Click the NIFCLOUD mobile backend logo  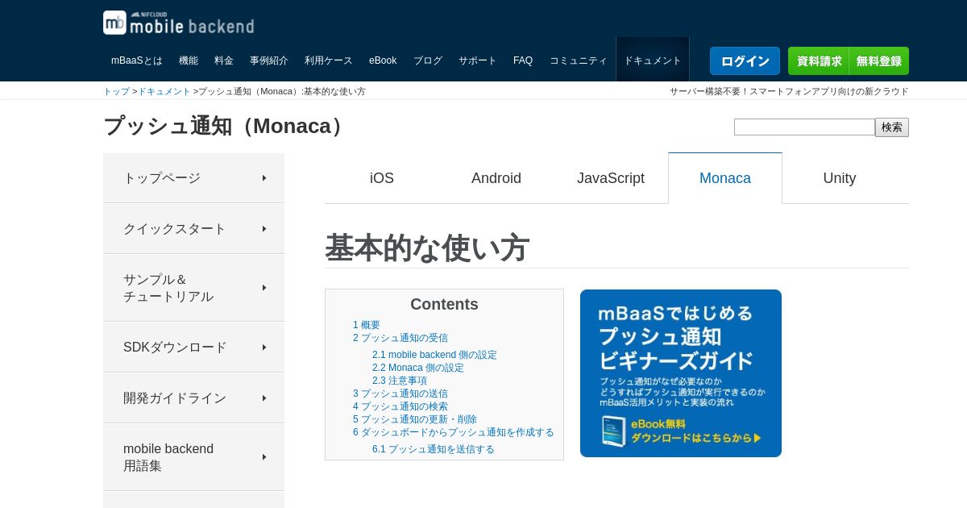pyautogui.click(x=179, y=23)
